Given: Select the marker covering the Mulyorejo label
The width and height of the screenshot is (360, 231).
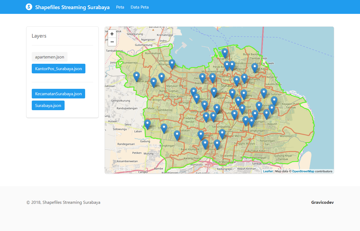Looking at the screenshot, I should pos(259,107).
